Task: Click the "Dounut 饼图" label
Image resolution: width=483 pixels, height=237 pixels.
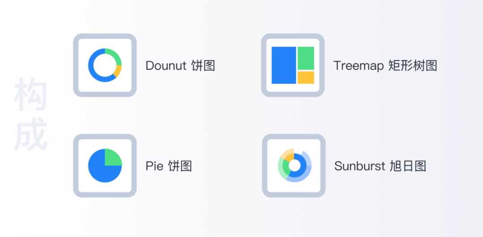Action: coord(180,66)
